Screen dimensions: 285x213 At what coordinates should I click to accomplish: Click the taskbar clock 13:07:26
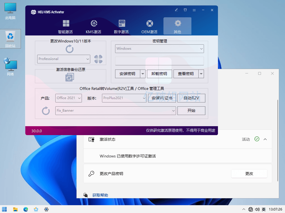click(x=275, y=209)
